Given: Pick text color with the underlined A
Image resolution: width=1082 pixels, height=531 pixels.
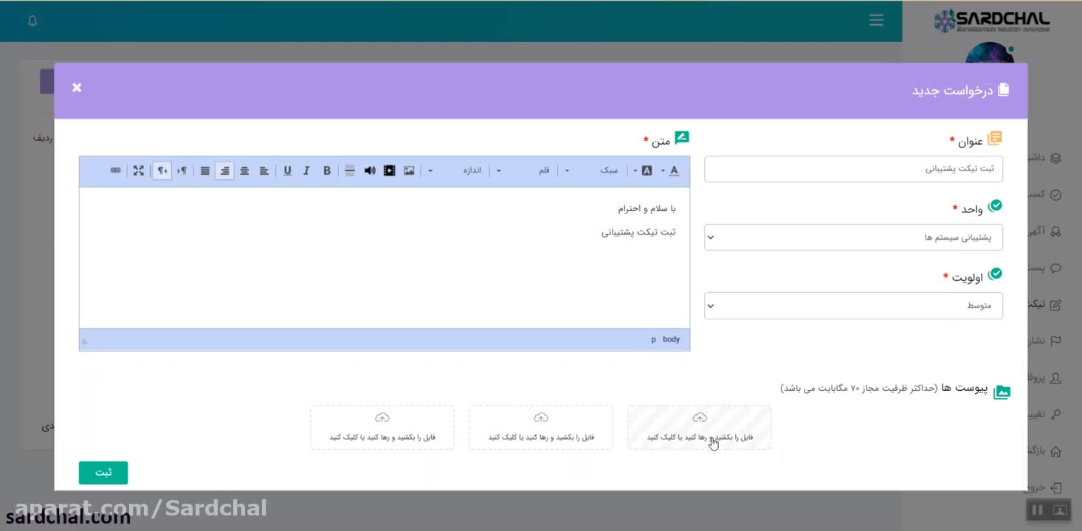Looking at the screenshot, I should tap(674, 170).
